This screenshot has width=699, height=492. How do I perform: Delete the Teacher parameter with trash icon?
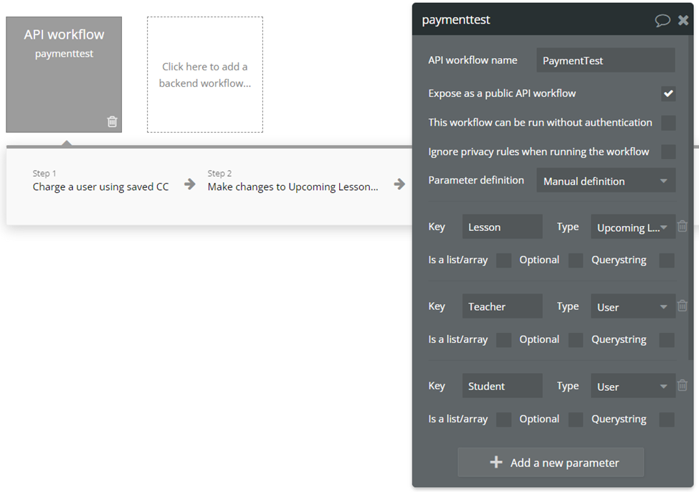(682, 306)
